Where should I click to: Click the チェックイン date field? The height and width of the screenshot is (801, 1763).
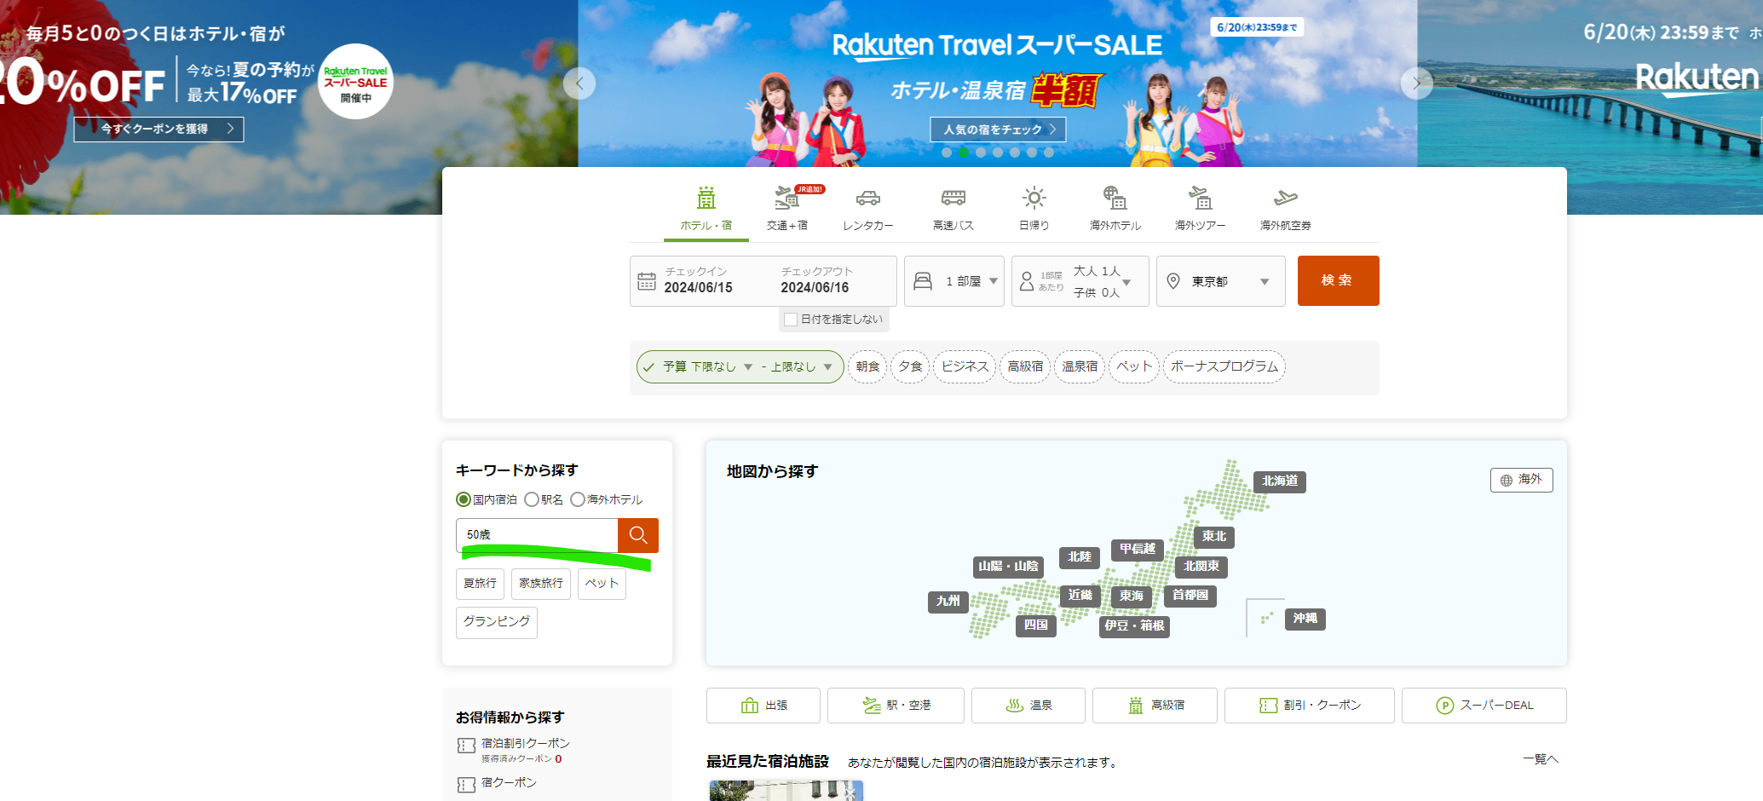[x=699, y=280]
